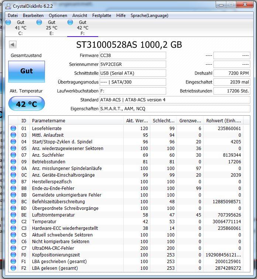Select the LBA gelesen raw value 2874289272
Image resolution: width=257 pixels, height=279 pixels.
click(228, 268)
